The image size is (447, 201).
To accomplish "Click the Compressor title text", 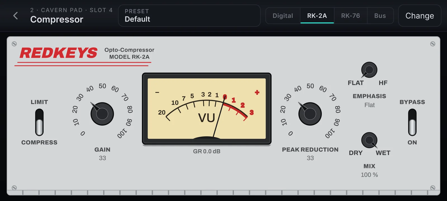I will [57, 20].
